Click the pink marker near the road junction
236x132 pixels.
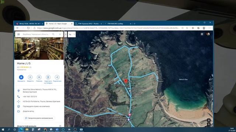[x=129, y=115]
